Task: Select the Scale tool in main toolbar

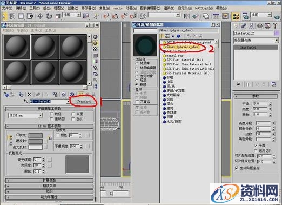Action: (58, 16)
